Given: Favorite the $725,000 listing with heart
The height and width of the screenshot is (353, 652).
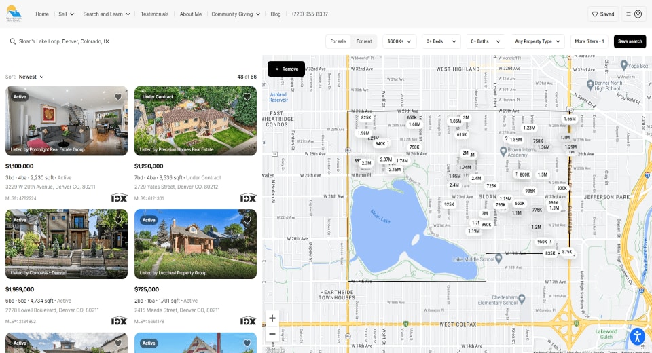Looking at the screenshot, I should click(247, 219).
